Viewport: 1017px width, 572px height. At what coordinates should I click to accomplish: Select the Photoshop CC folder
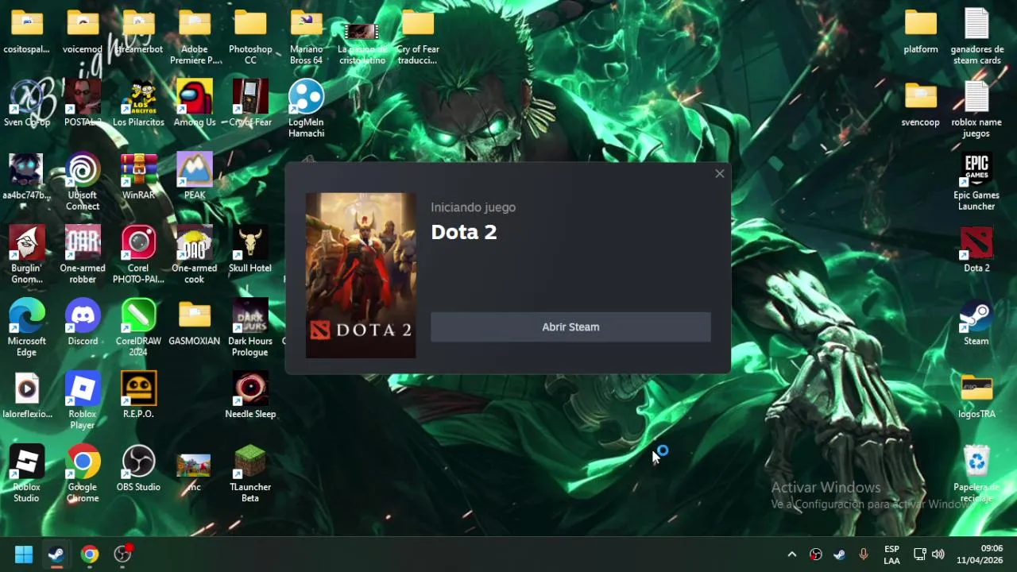tap(250, 36)
